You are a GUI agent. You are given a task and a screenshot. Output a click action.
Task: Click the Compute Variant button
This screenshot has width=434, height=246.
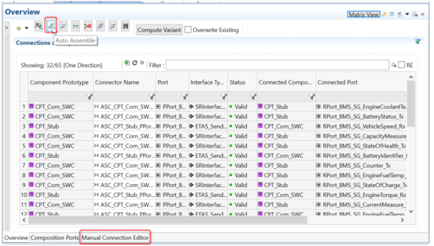159,30
